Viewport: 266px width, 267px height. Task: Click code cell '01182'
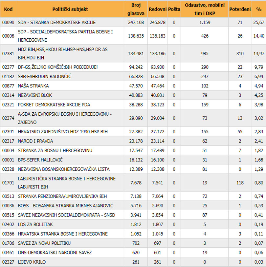(8, 76)
